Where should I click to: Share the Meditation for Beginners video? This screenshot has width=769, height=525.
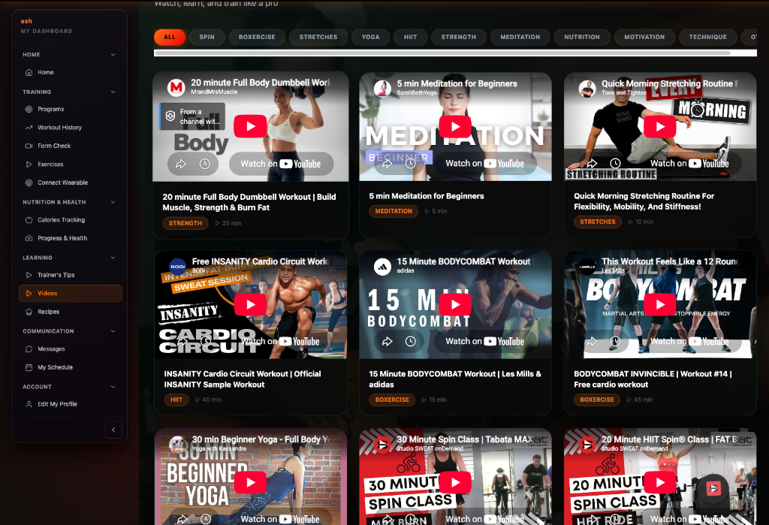[387, 164]
